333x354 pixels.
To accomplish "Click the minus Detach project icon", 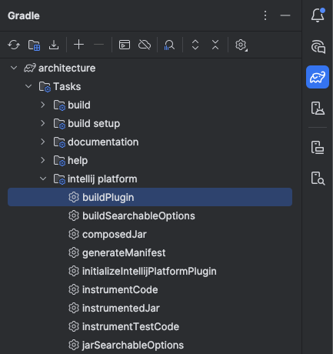I will [x=98, y=45].
